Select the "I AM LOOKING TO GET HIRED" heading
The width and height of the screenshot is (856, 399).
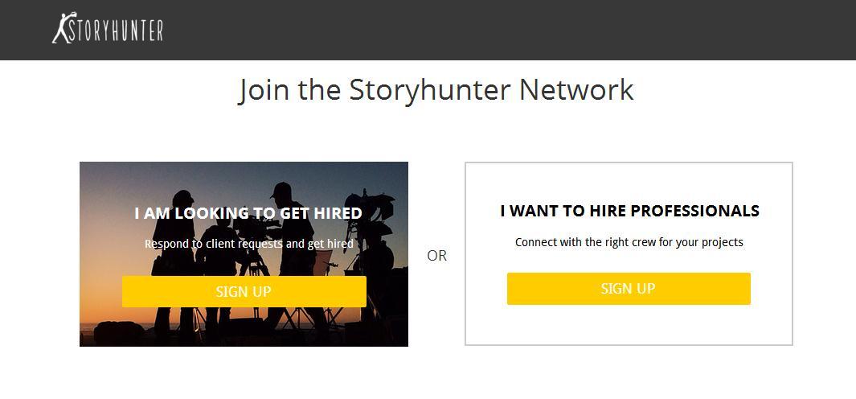coord(248,213)
